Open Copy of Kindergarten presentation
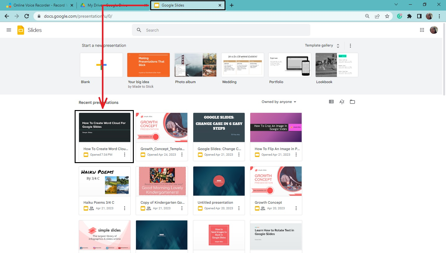446x253 pixels. pos(162,181)
